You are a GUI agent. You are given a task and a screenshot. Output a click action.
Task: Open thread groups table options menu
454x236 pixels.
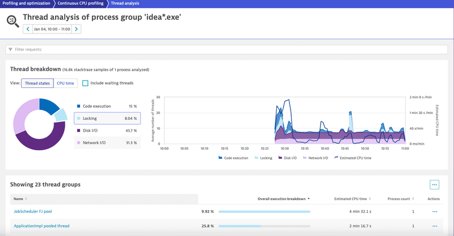pos(435,184)
